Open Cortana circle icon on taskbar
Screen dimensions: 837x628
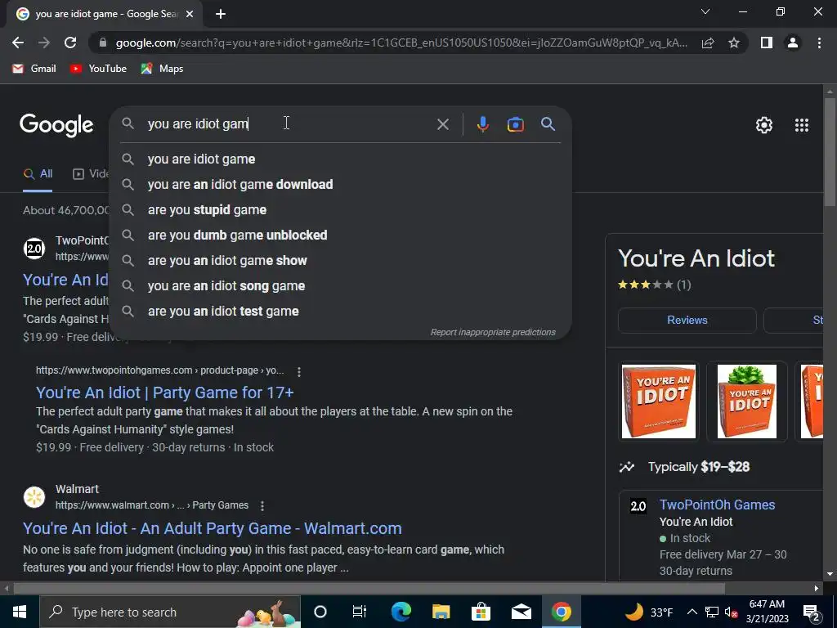click(320, 612)
